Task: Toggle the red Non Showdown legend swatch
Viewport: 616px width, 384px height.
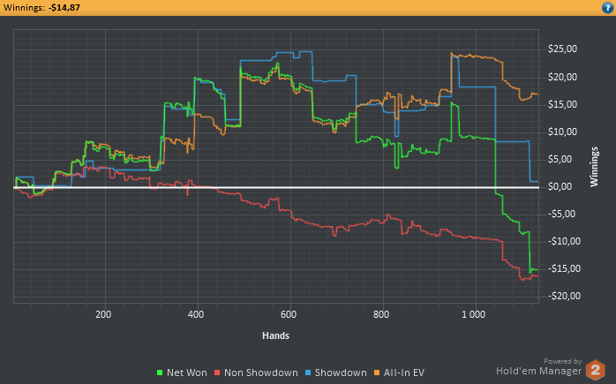Action: tap(217, 373)
